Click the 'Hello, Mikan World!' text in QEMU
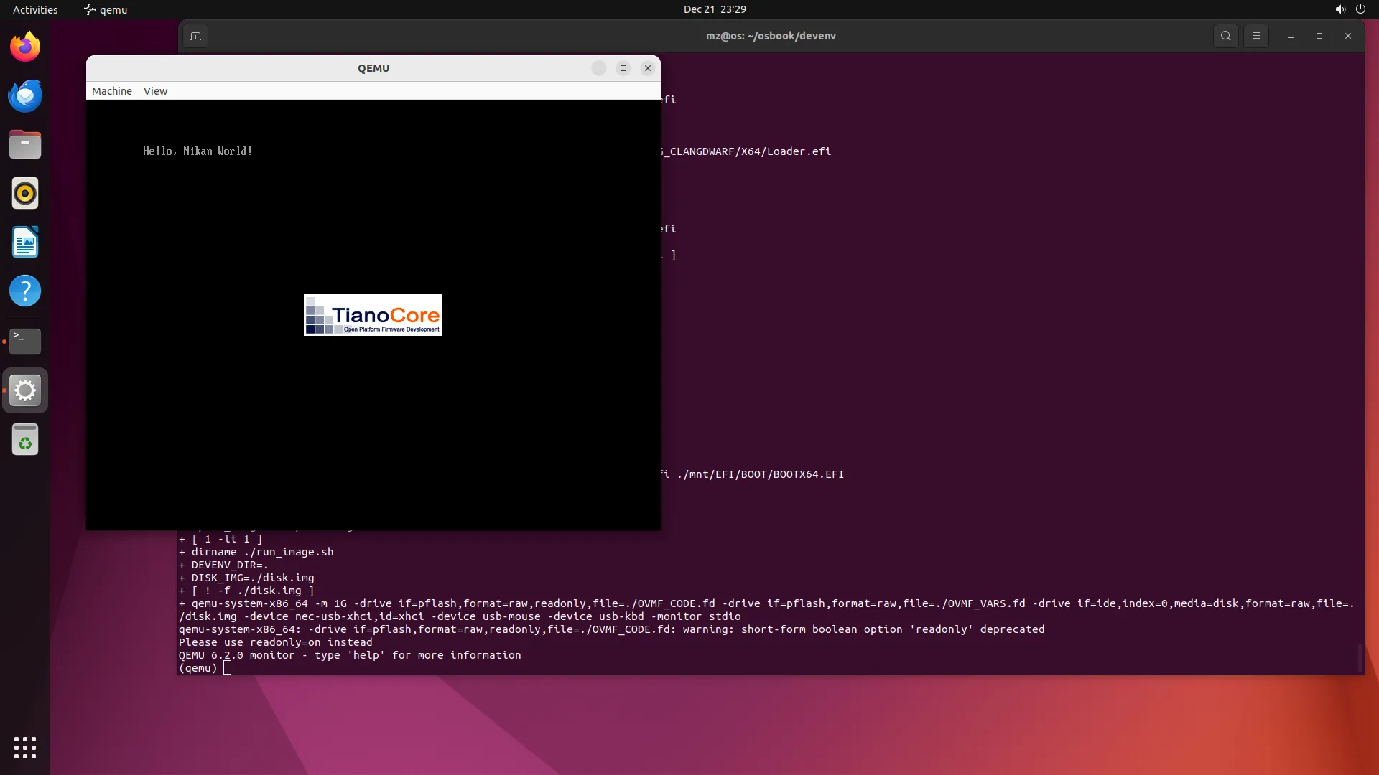 (198, 151)
